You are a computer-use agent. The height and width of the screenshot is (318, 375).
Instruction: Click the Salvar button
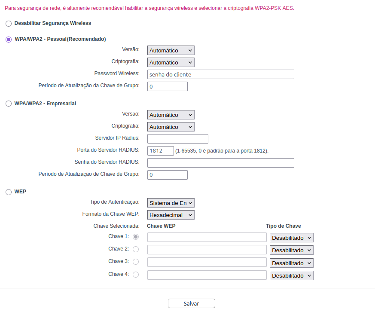tap(191, 303)
